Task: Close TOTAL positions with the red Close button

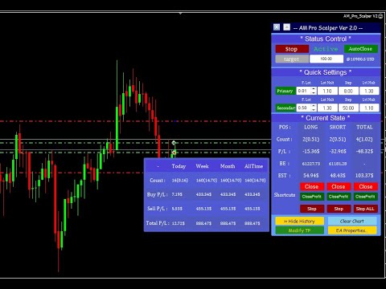Action: (x=366, y=186)
